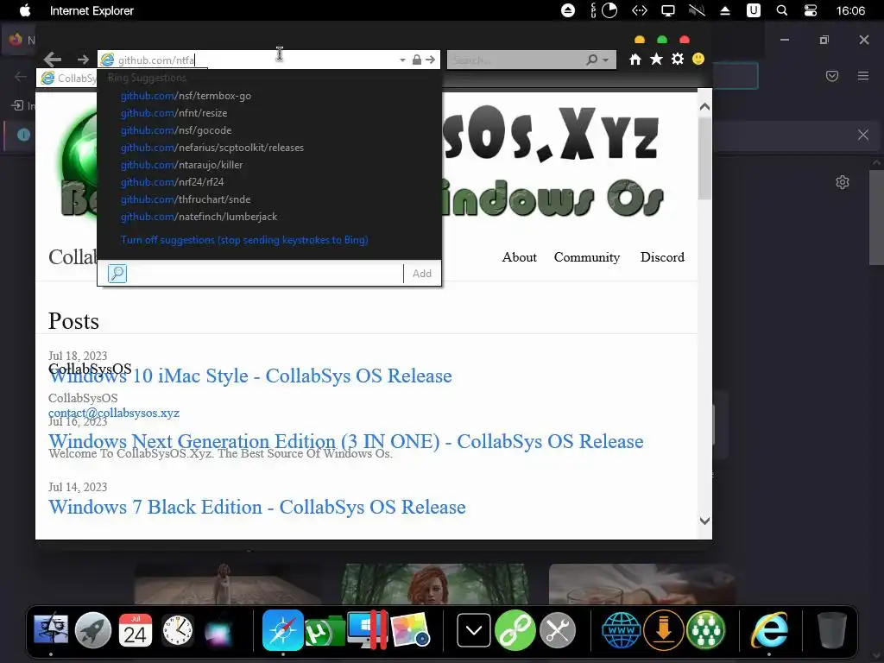The height and width of the screenshot is (663, 884).
Task: Open Calendar showing Jul 24 in dock
Action: (x=136, y=629)
